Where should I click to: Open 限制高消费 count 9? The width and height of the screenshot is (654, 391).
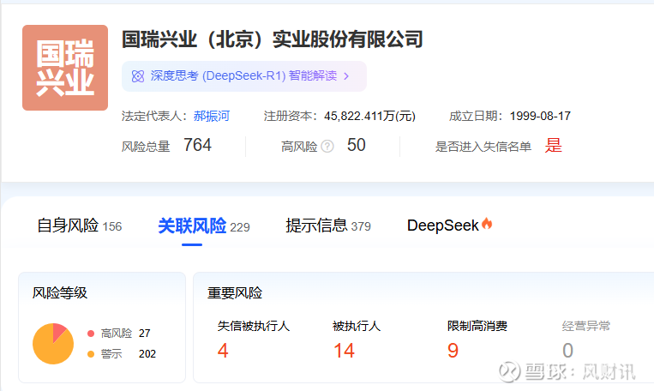click(453, 351)
